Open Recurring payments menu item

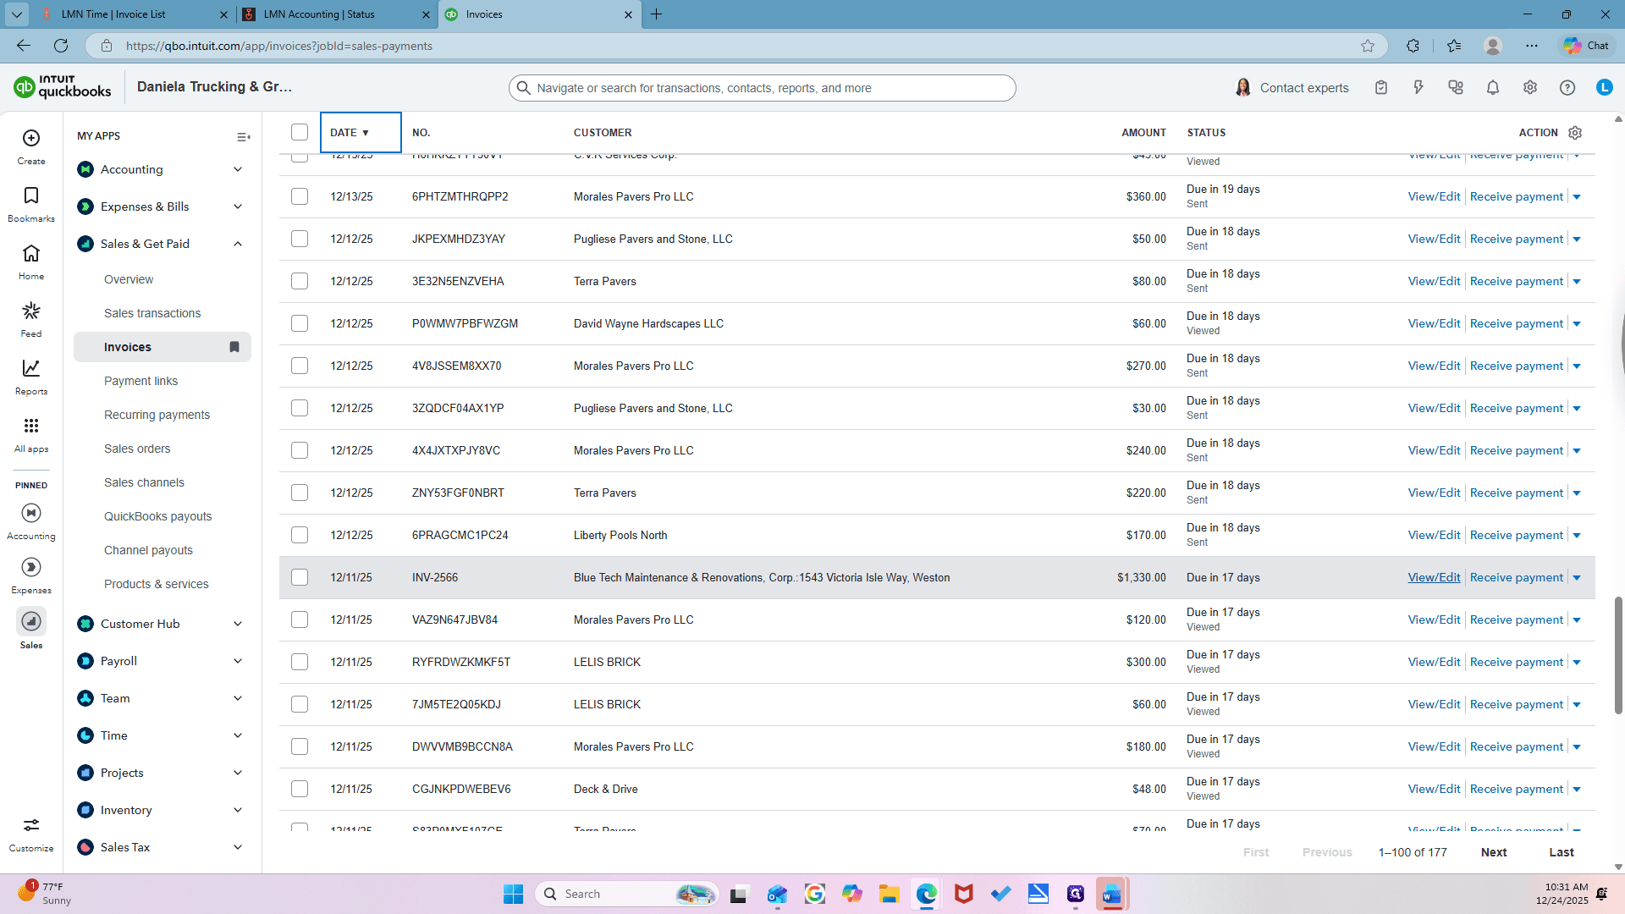point(157,415)
